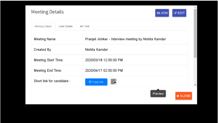
Task: Click the arrows icon inside JOIN
Action: [x=158, y=13]
